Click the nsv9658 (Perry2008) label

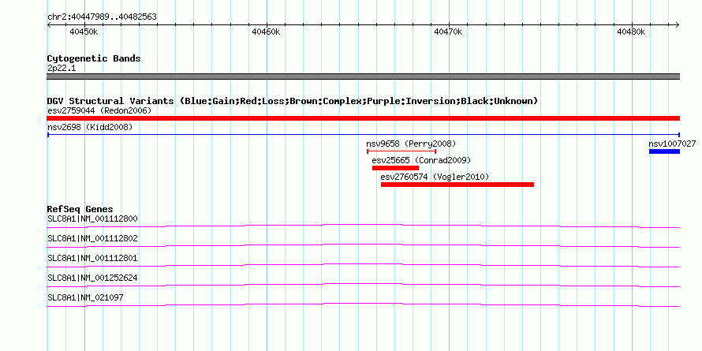click(411, 144)
